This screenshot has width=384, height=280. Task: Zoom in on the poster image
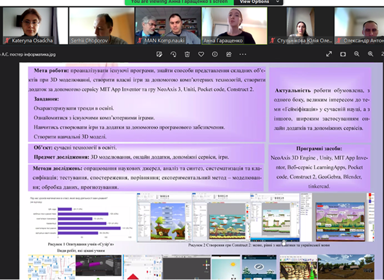click(x=370, y=54)
